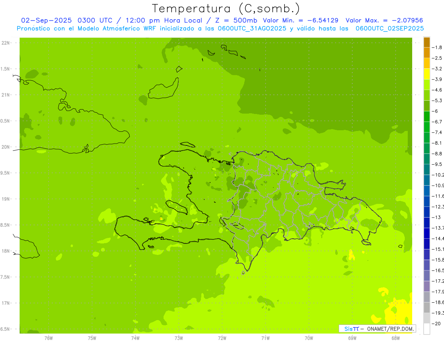Pick the dark blue swatch between -13.7 and -14.4
The image size is (444, 343).
427,233
